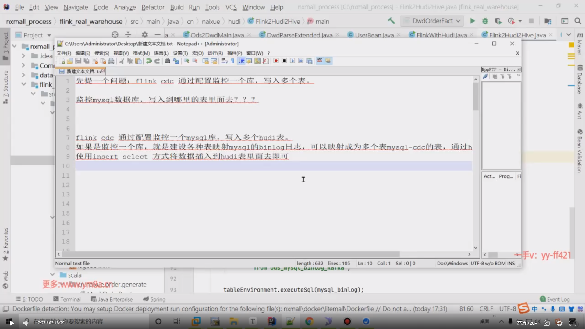Toggle Show All Characters pilcrow icon
Viewport: 585px width, 329px height.
click(x=232, y=61)
